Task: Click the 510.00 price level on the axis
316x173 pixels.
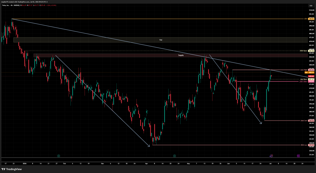Action: [x=311, y=10]
